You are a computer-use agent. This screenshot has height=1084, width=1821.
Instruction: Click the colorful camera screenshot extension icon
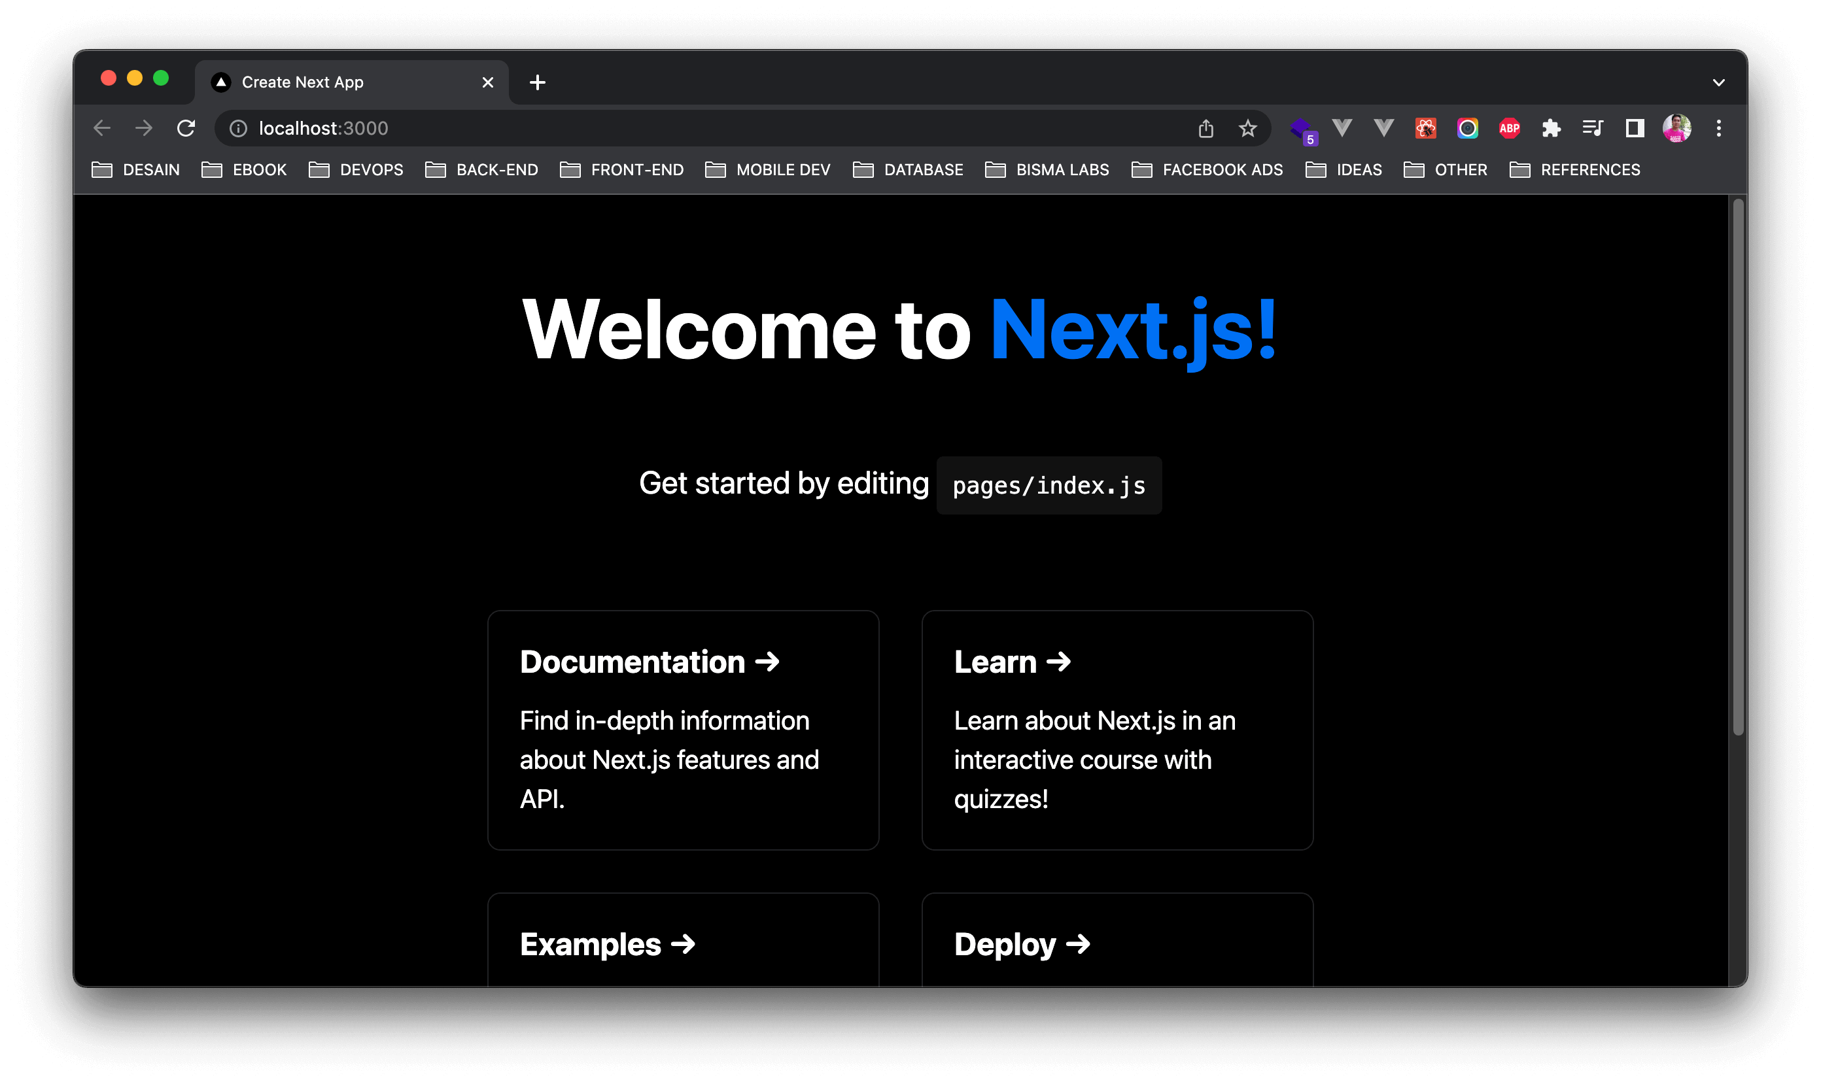click(1467, 129)
